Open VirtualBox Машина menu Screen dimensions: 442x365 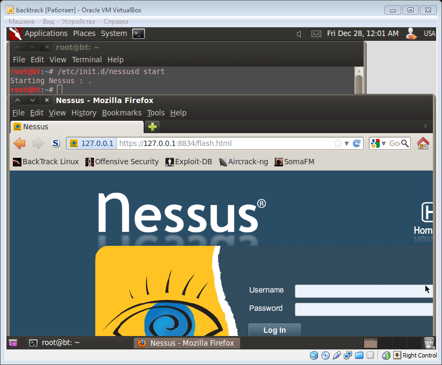click(21, 21)
